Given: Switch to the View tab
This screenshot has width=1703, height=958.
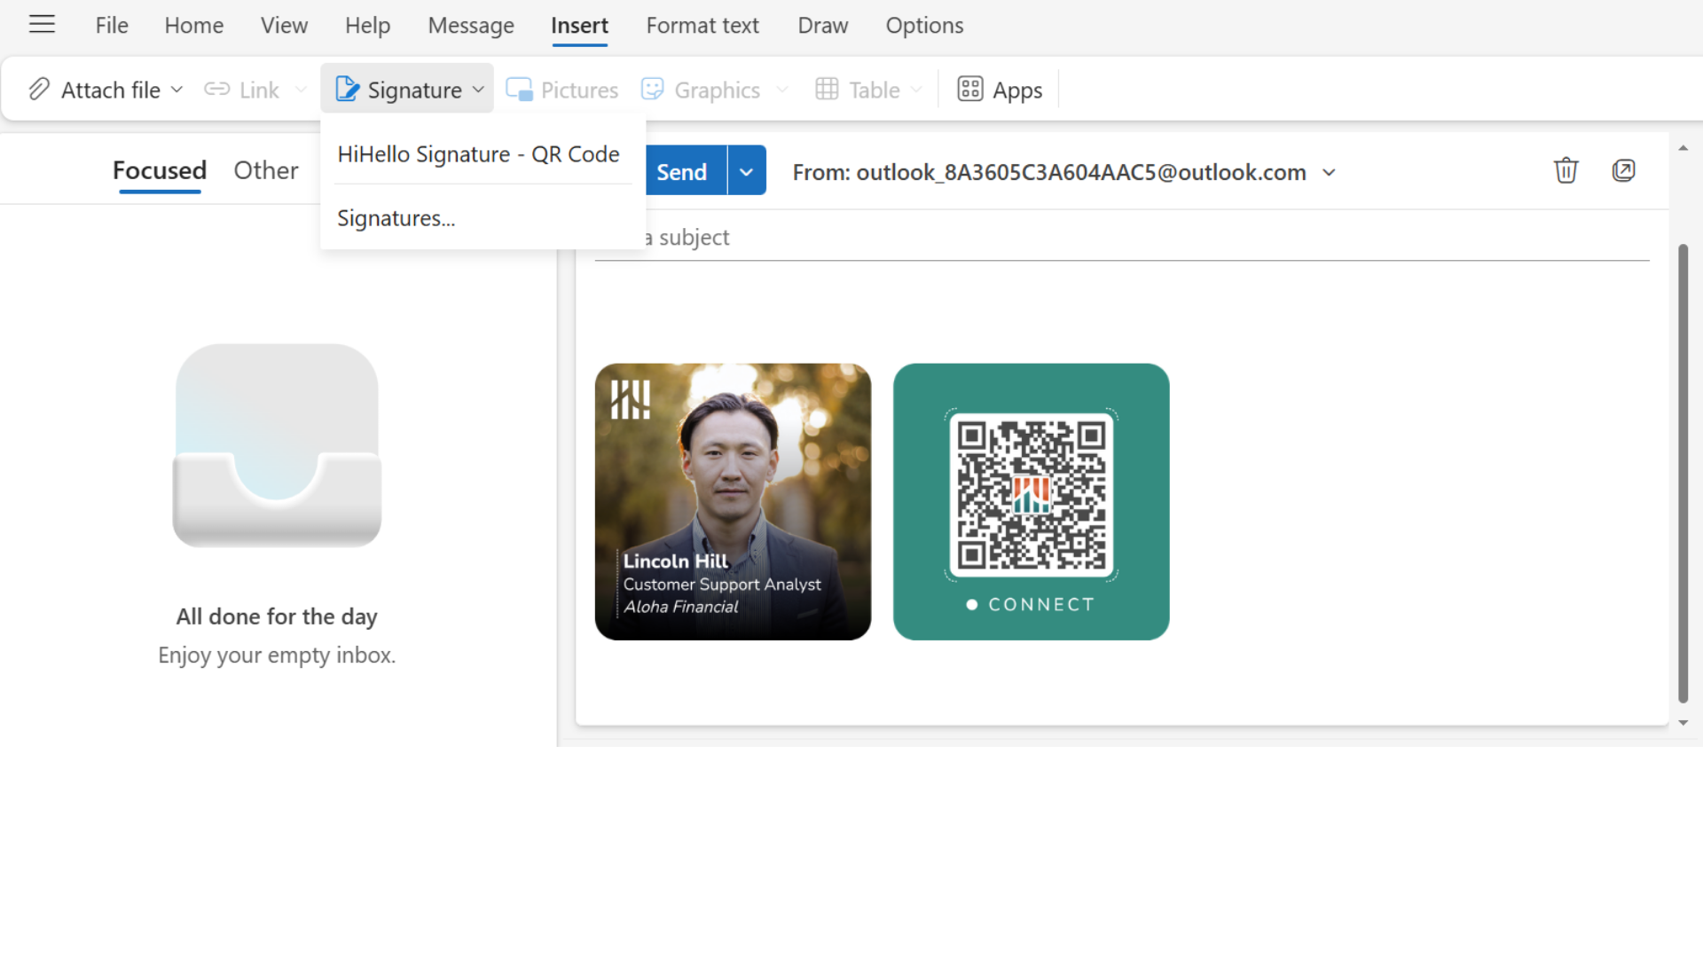Looking at the screenshot, I should coord(284,26).
